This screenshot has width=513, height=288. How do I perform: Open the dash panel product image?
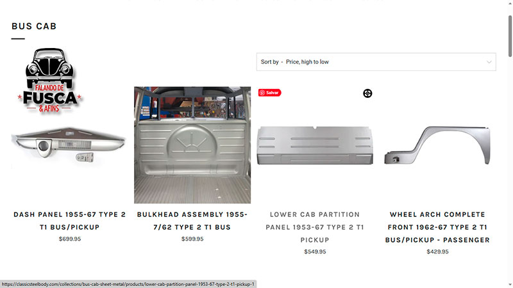coord(69,145)
